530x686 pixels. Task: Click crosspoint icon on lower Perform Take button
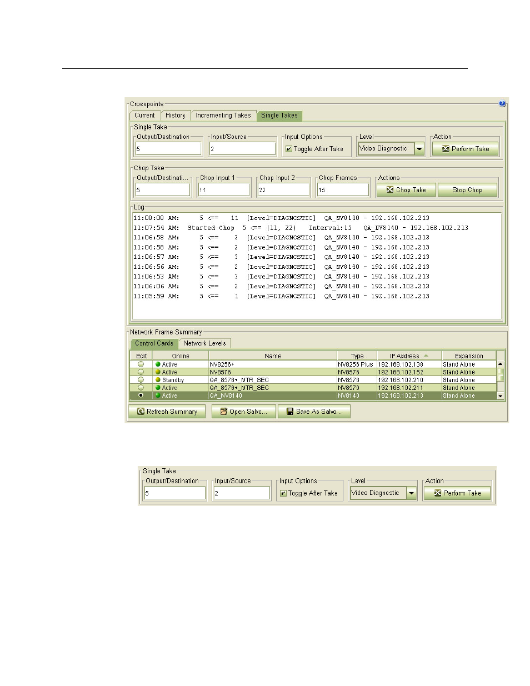click(x=438, y=493)
